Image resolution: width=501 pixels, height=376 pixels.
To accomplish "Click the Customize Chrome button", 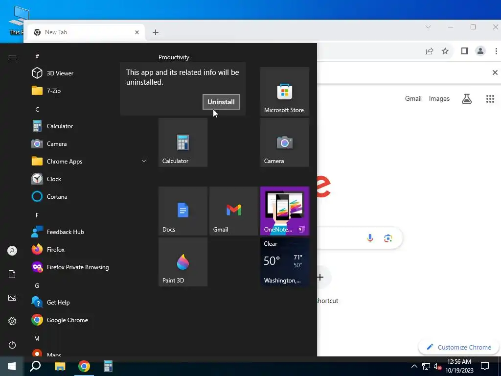I will click(x=459, y=347).
